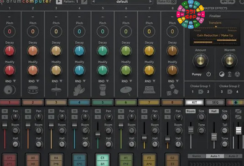Click the Pan knob of channel 2
244x166 pixels.
(38, 117)
